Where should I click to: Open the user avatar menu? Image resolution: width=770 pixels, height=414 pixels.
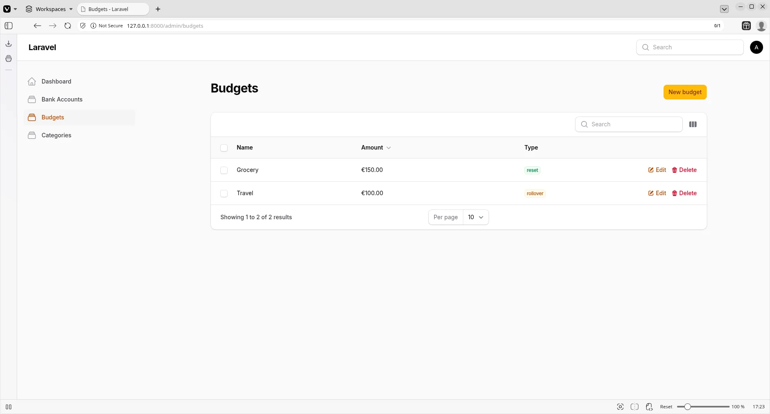pos(756,47)
